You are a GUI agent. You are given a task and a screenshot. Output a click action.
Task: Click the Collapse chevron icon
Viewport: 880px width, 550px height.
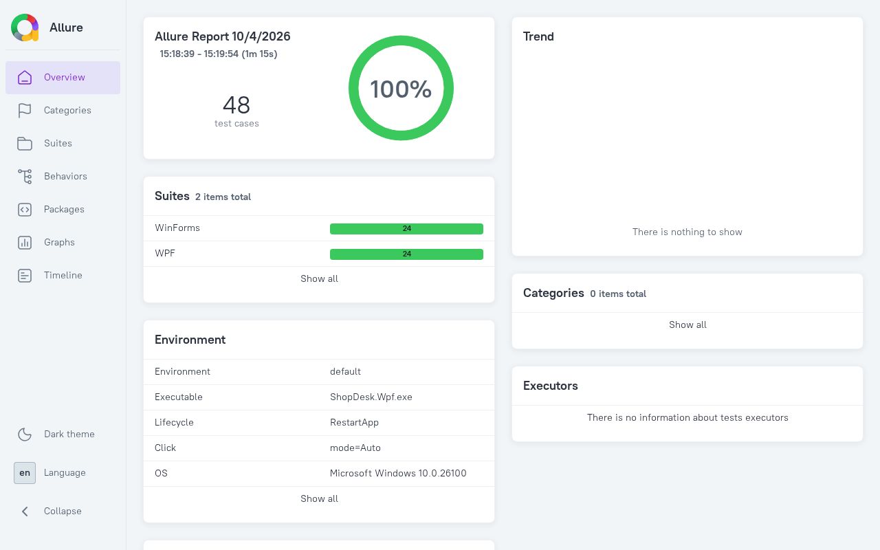coord(25,511)
